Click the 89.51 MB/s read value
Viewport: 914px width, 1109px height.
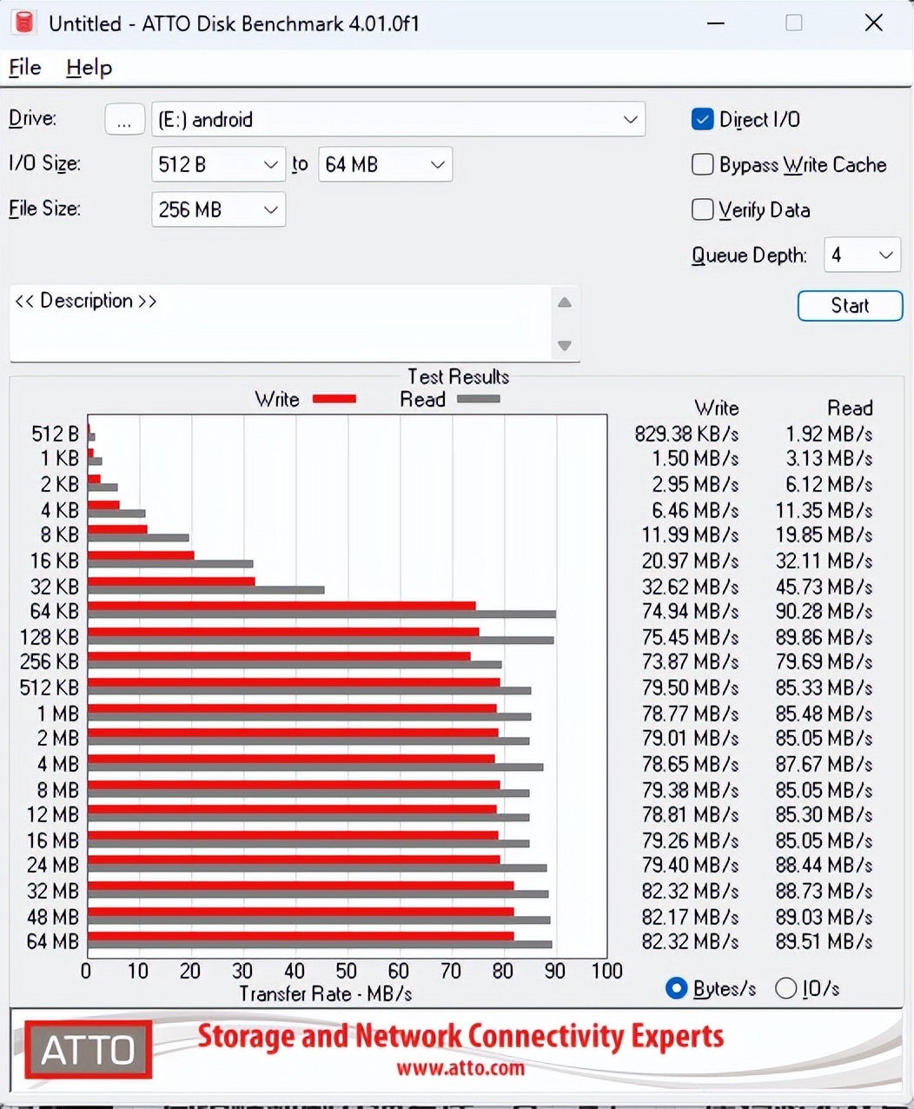pyautogui.click(x=825, y=941)
